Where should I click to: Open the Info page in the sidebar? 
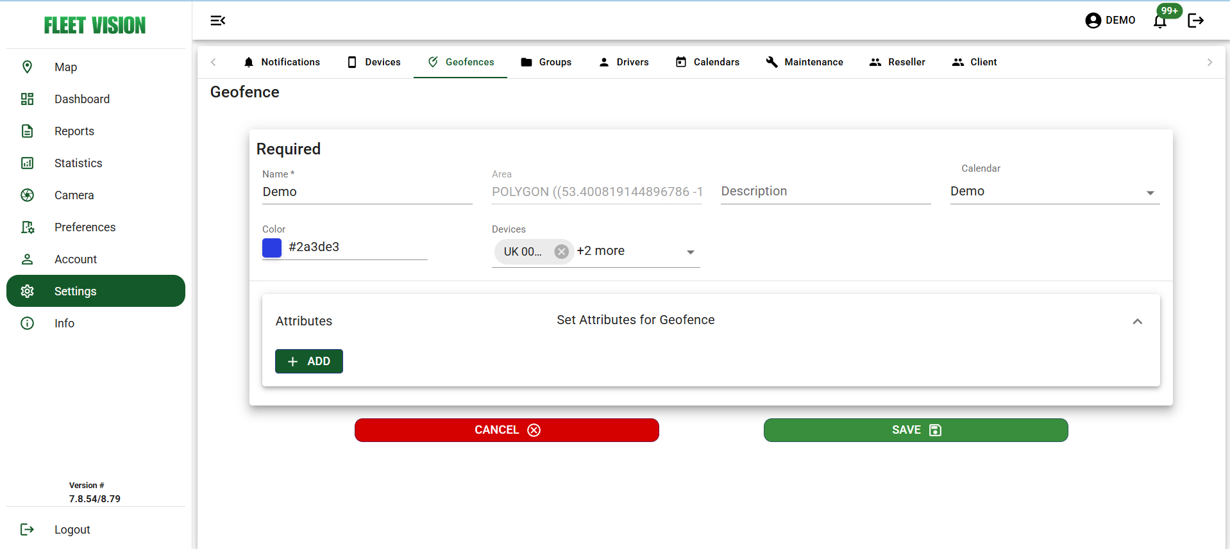[64, 324]
